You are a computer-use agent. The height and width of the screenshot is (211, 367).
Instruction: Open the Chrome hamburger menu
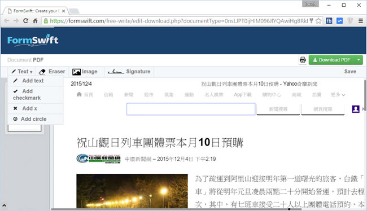(361, 21)
